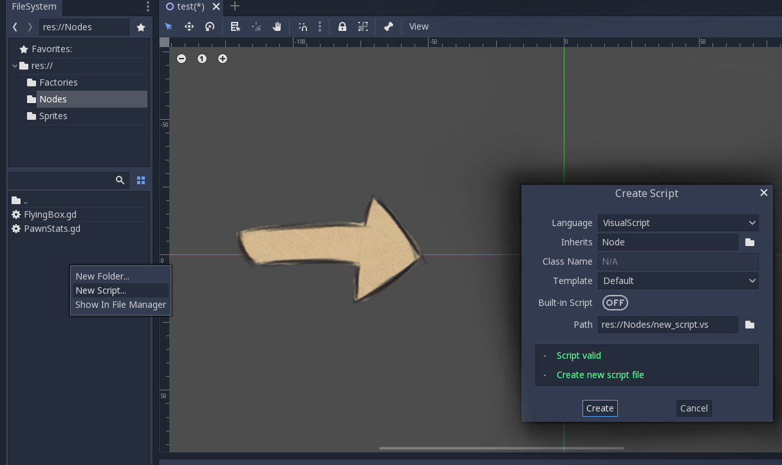Activate the Rotate tool

(x=210, y=26)
